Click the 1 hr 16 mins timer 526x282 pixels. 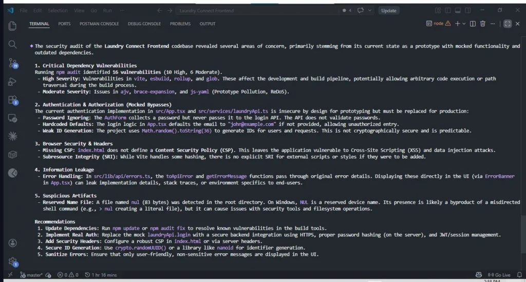pos(101,275)
